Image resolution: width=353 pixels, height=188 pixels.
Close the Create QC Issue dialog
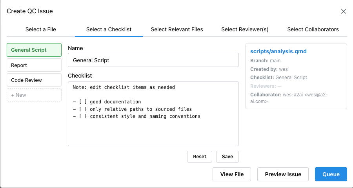coord(343,11)
